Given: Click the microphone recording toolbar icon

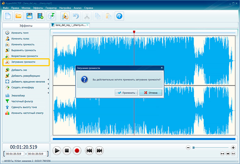Looking at the screenshot, I should [x=65, y=15].
